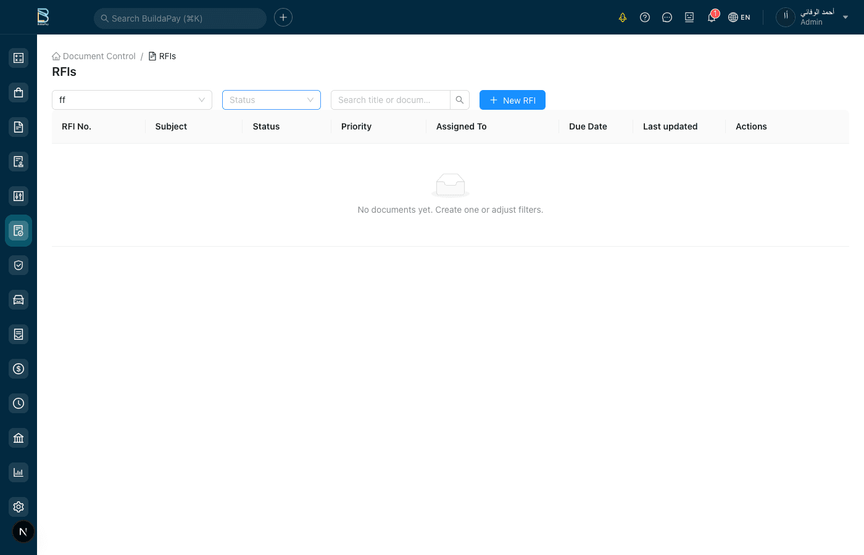This screenshot has height=555, width=864.
Task: Open the Admin profile dropdown chevron
Action: coord(845,17)
